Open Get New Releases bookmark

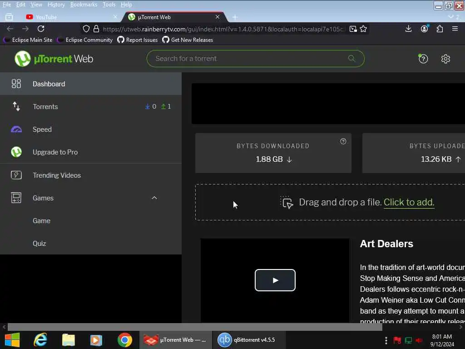(188, 40)
